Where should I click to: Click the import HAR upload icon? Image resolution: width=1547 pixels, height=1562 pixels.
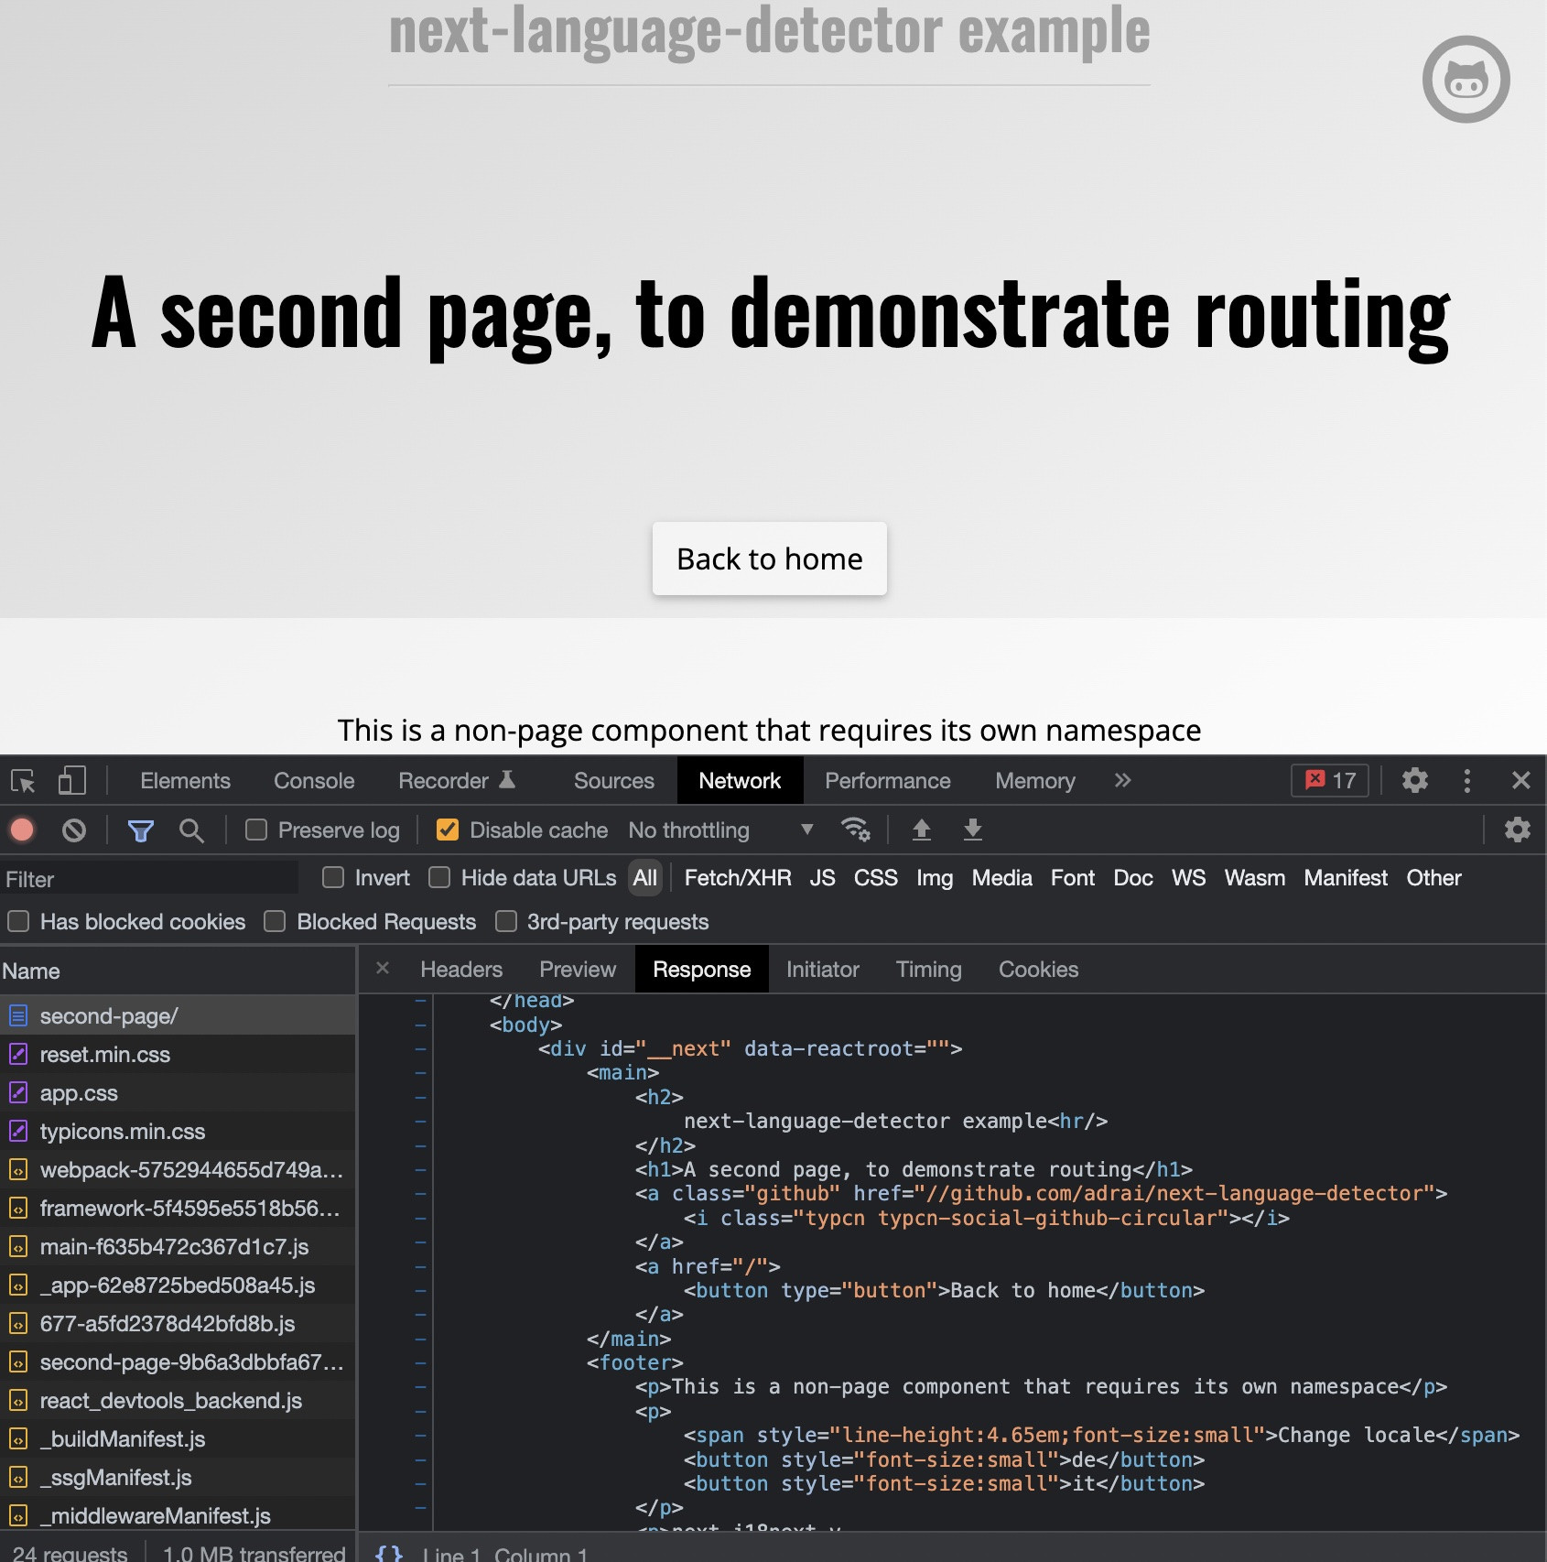[x=921, y=830]
